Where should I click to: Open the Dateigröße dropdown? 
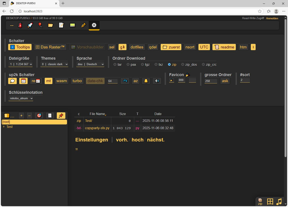point(20,64)
